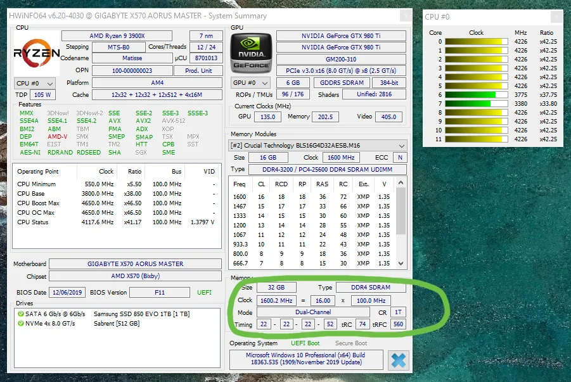
Task: Click the Microsoft Windows 10 Professional field
Action: (x=306, y=359)
